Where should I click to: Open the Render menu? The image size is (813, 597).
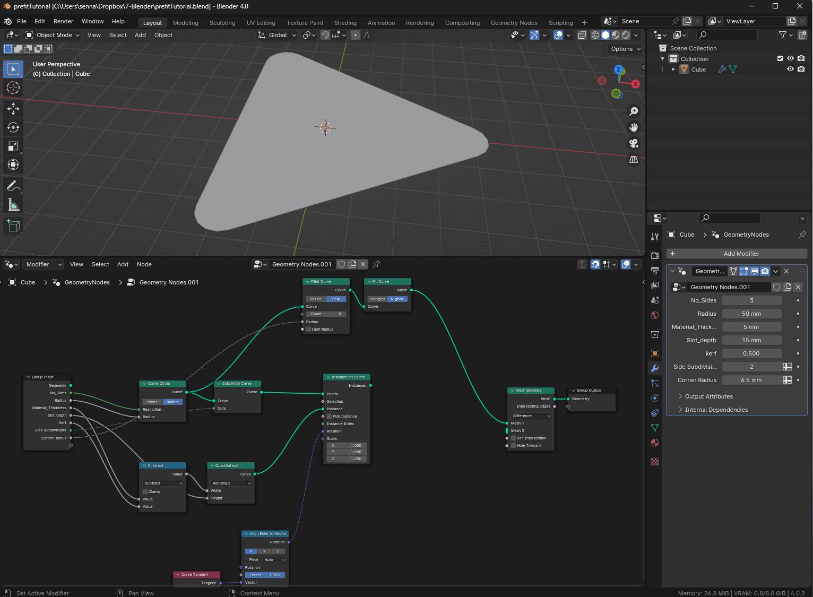tap(63, 21)
